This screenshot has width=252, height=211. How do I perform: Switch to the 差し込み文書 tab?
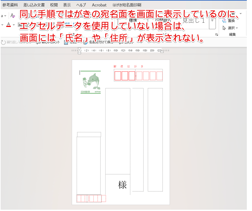point(34,5)
